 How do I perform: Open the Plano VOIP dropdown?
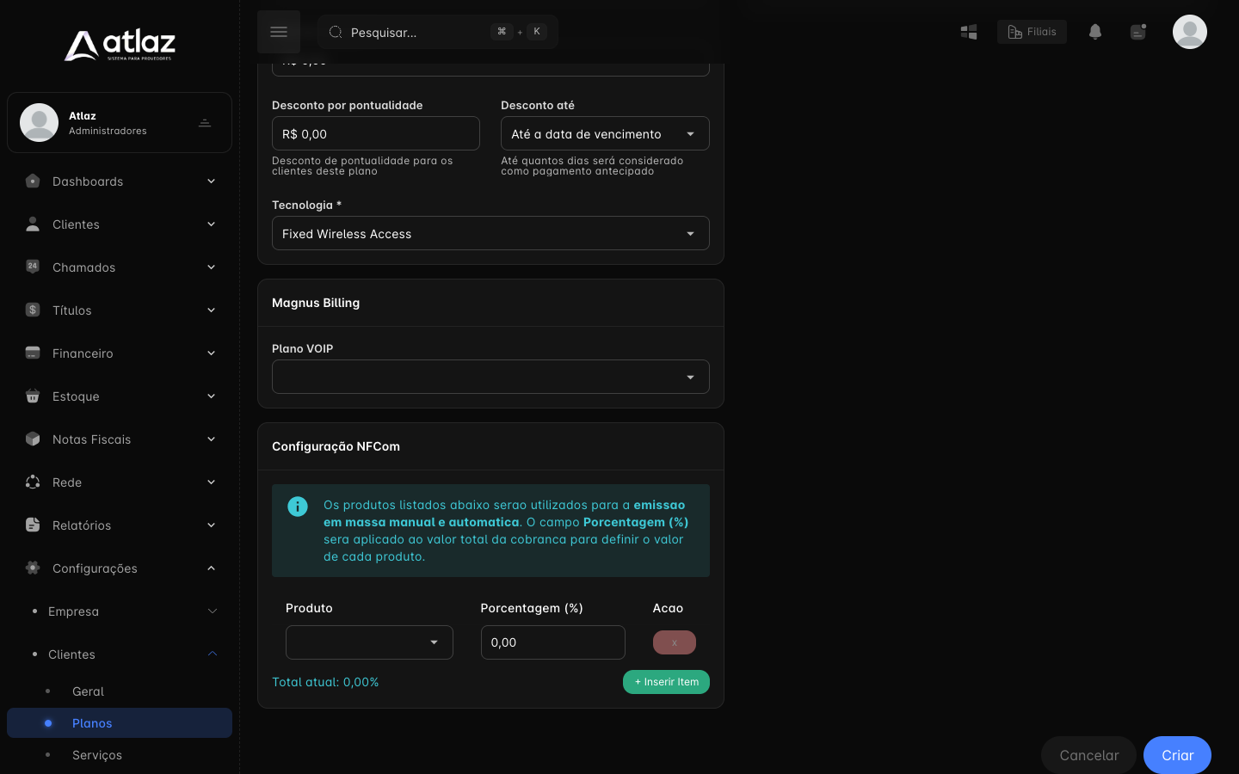coord(490,377)
